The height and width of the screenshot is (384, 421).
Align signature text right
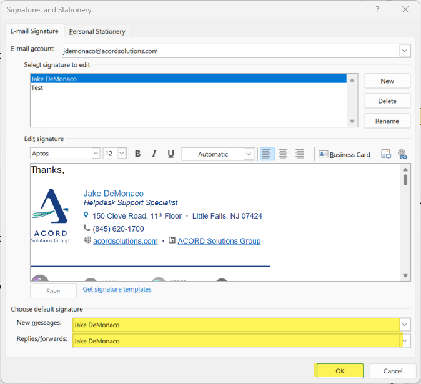[300, 154]
